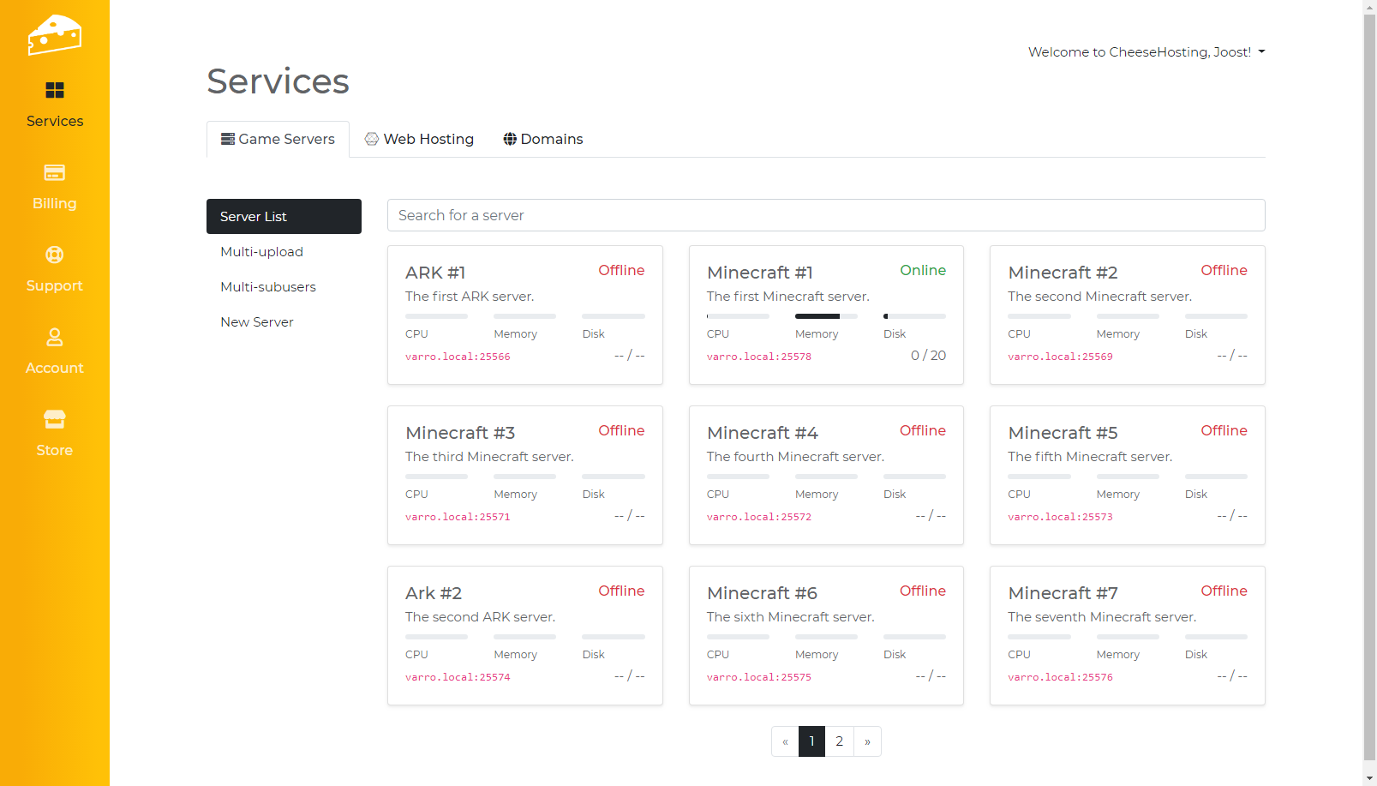Select Server List in side menu
Image resolution: width=1377 pixels, height=786 pixels.
[284, 217]
